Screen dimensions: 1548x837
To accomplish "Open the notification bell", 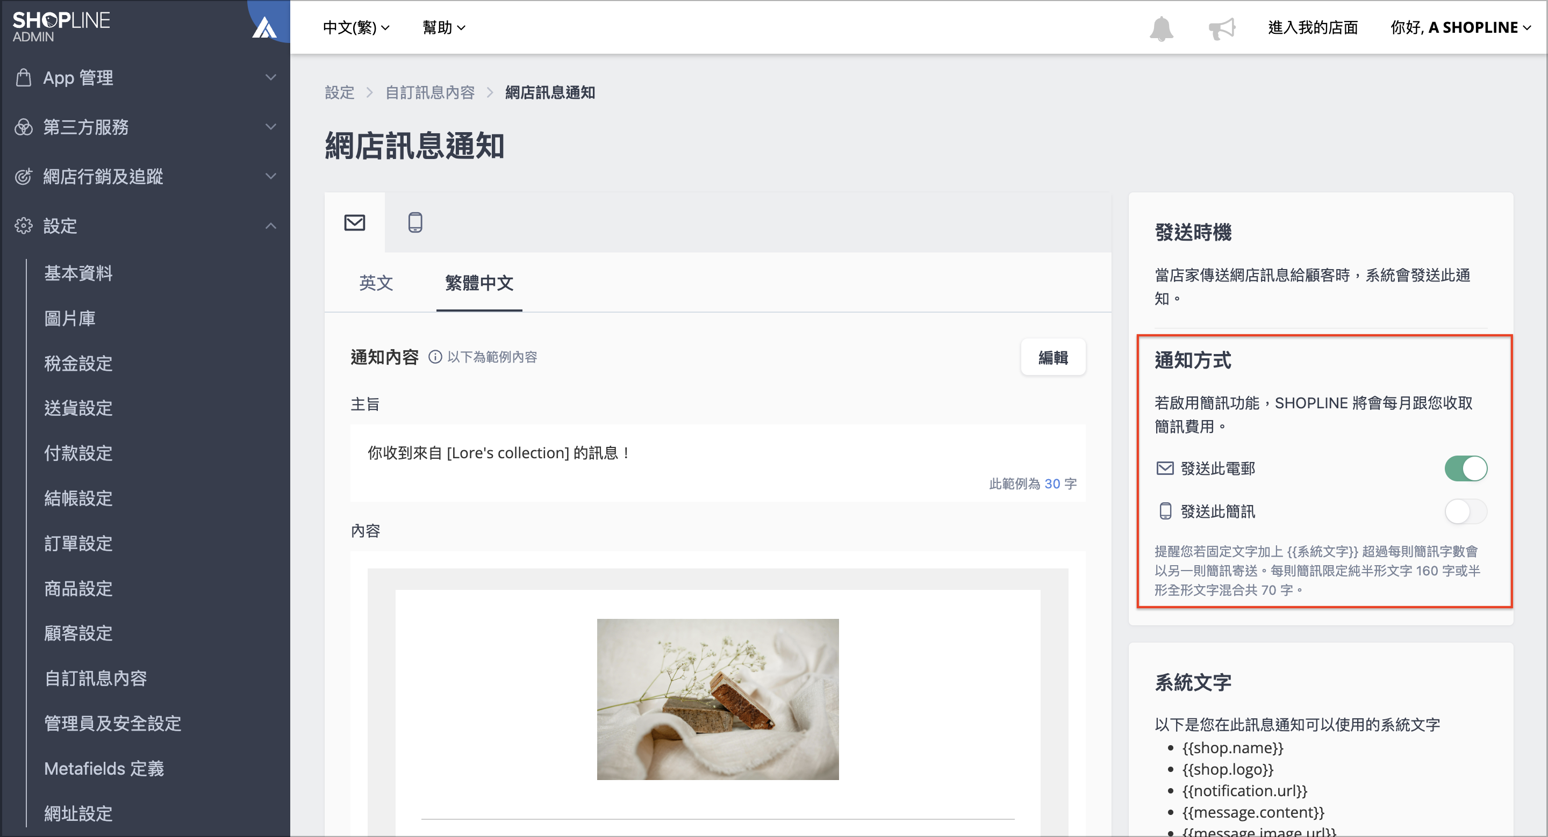I will [x=1161, y=27].
